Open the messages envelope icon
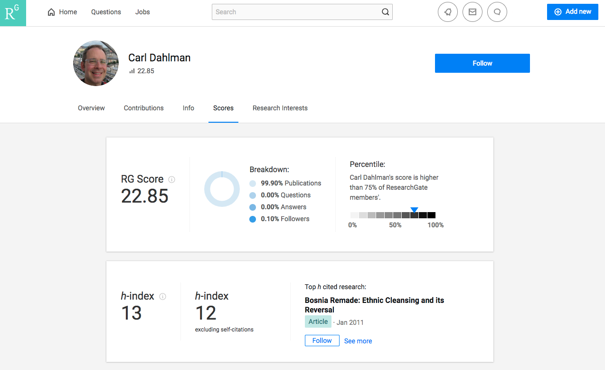The image size is (605, 370). click(x=472, y=12)
